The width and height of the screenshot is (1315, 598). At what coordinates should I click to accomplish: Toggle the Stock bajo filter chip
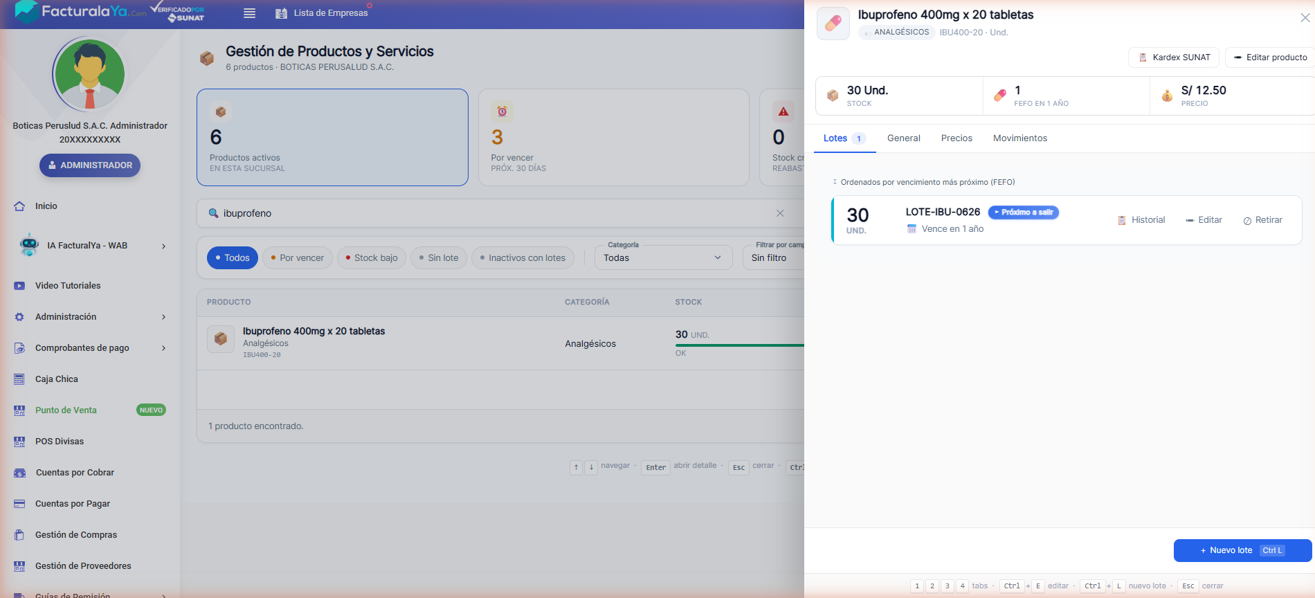tap(372, 258)
